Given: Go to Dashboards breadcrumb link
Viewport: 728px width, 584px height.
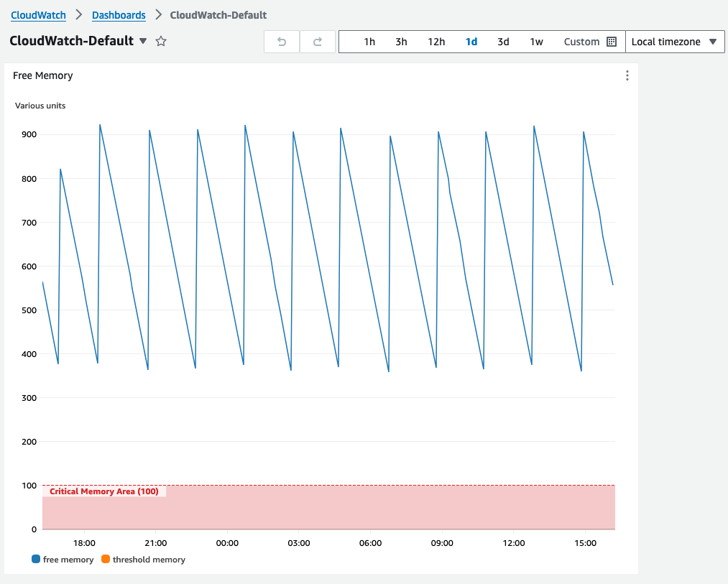Looking at the screenshot, I should tap(119, 15).
